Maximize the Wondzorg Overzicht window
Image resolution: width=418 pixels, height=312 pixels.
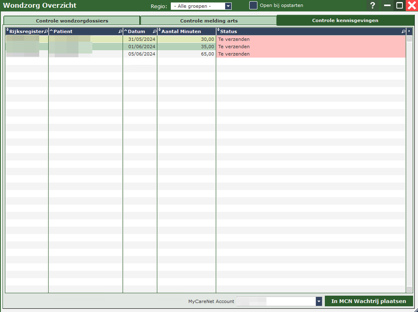click(x=399, y=5)
